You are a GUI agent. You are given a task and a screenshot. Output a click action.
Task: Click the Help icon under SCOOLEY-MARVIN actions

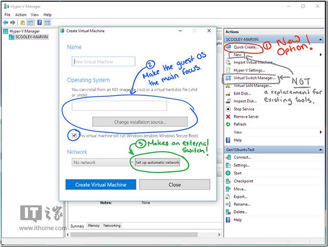tap(228, 140)
